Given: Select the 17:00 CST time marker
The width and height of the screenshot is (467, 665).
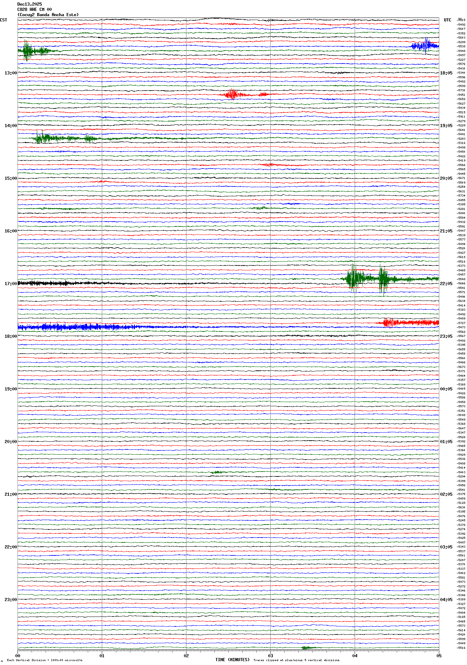Looking at the screenshot, I should 11,284.
